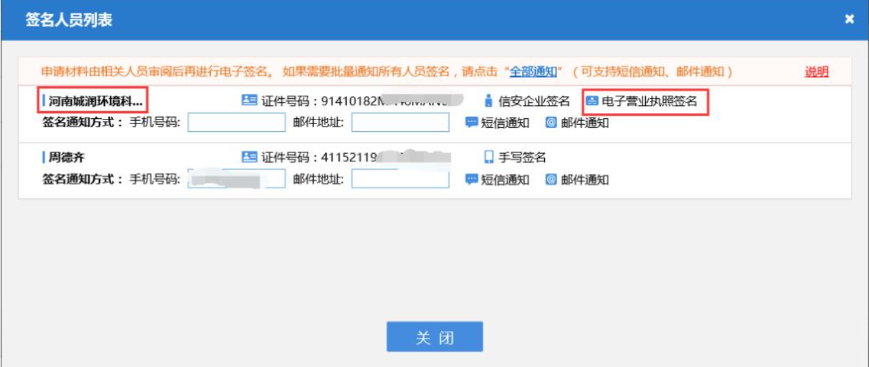Image resolution: width=869 pixels, height=367 pixels.
Task: Send 短信通知 to 周德齐
Action: (x=497, y=180)
